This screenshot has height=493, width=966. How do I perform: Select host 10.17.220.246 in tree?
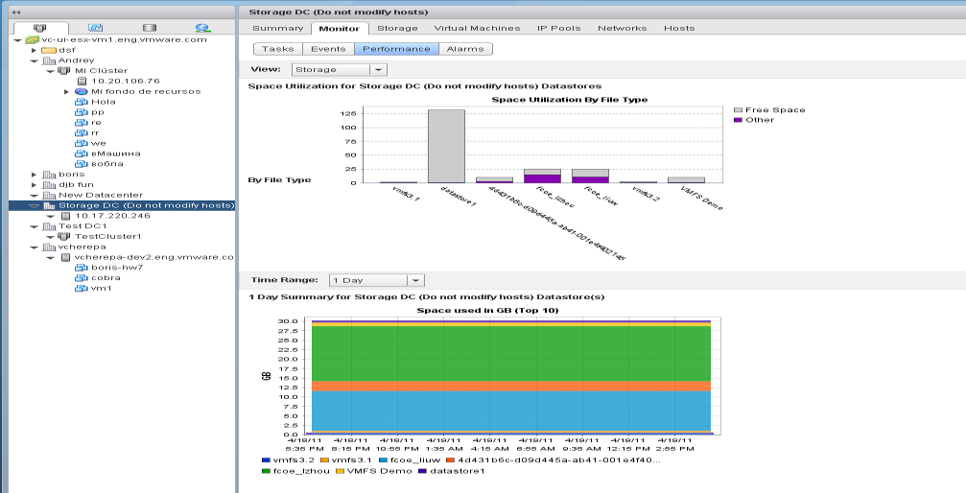click(x=113, y=216)
